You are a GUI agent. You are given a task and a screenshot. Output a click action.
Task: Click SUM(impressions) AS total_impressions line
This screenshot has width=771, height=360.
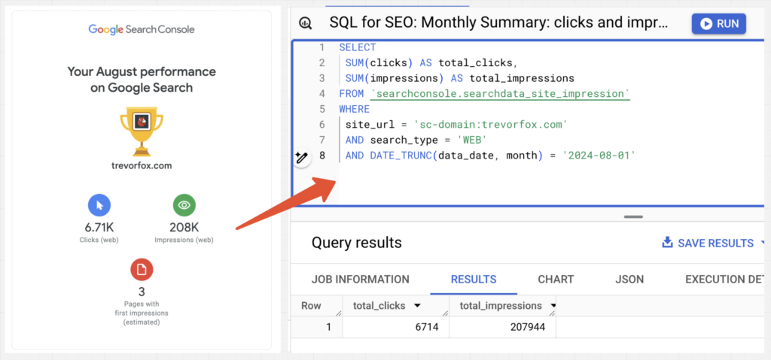click(x=460, y=79)
